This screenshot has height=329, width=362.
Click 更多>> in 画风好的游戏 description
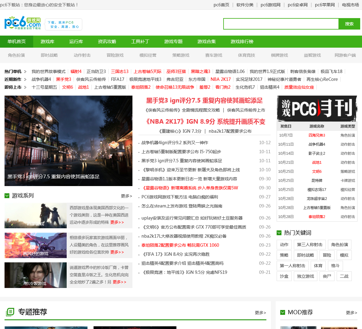117,252
